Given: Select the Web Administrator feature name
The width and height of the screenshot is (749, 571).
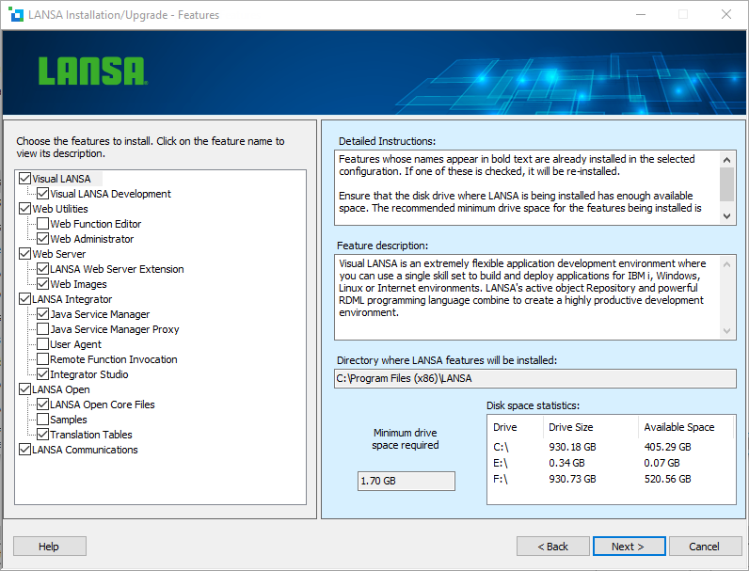Looking at the screenshot, I should click(91, 239).
